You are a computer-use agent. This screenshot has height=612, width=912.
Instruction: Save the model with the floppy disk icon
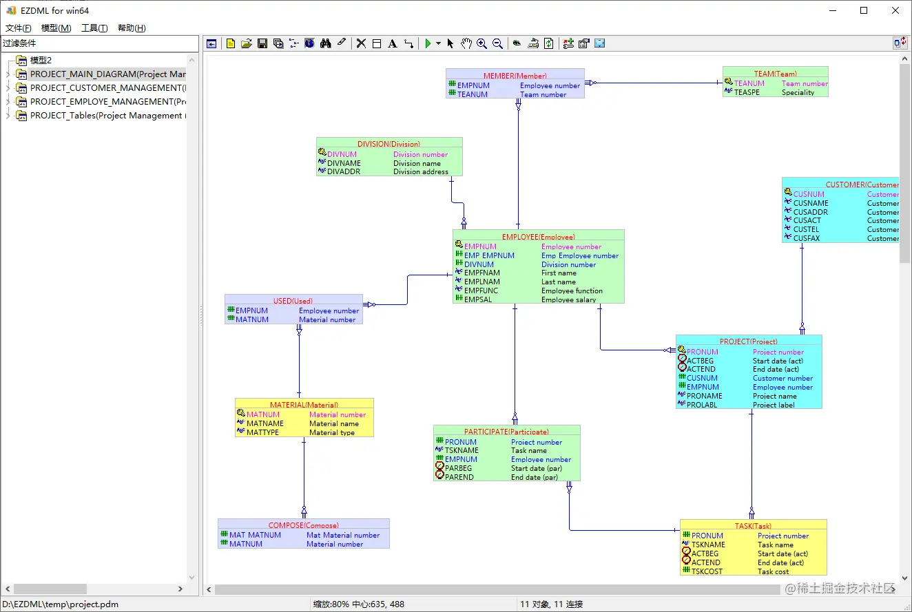(262, 43)
